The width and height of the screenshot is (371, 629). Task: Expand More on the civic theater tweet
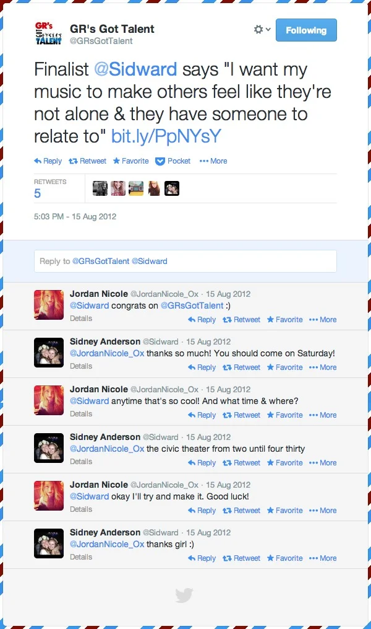(x=323, y=463)
